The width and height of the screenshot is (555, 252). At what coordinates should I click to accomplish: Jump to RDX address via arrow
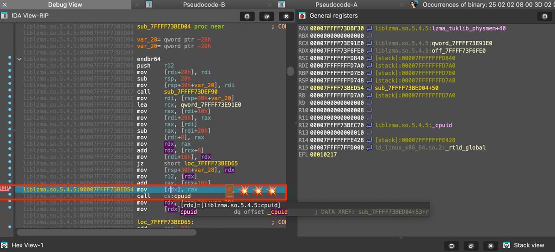click(369, 51)
